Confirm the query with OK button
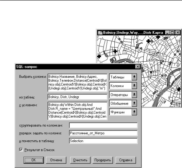Image resolution: width=182 pixels, height=168 pixels. pos(34,160)
